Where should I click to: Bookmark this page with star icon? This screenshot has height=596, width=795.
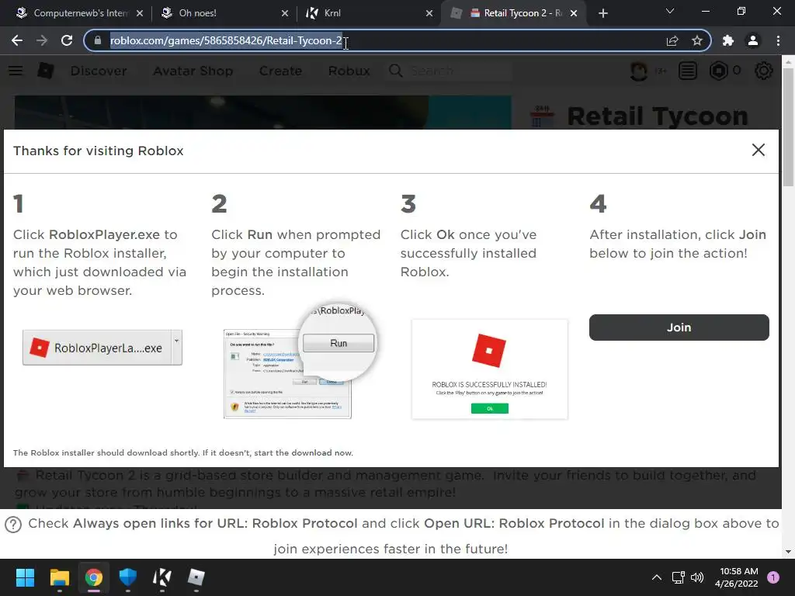point(697,40)
